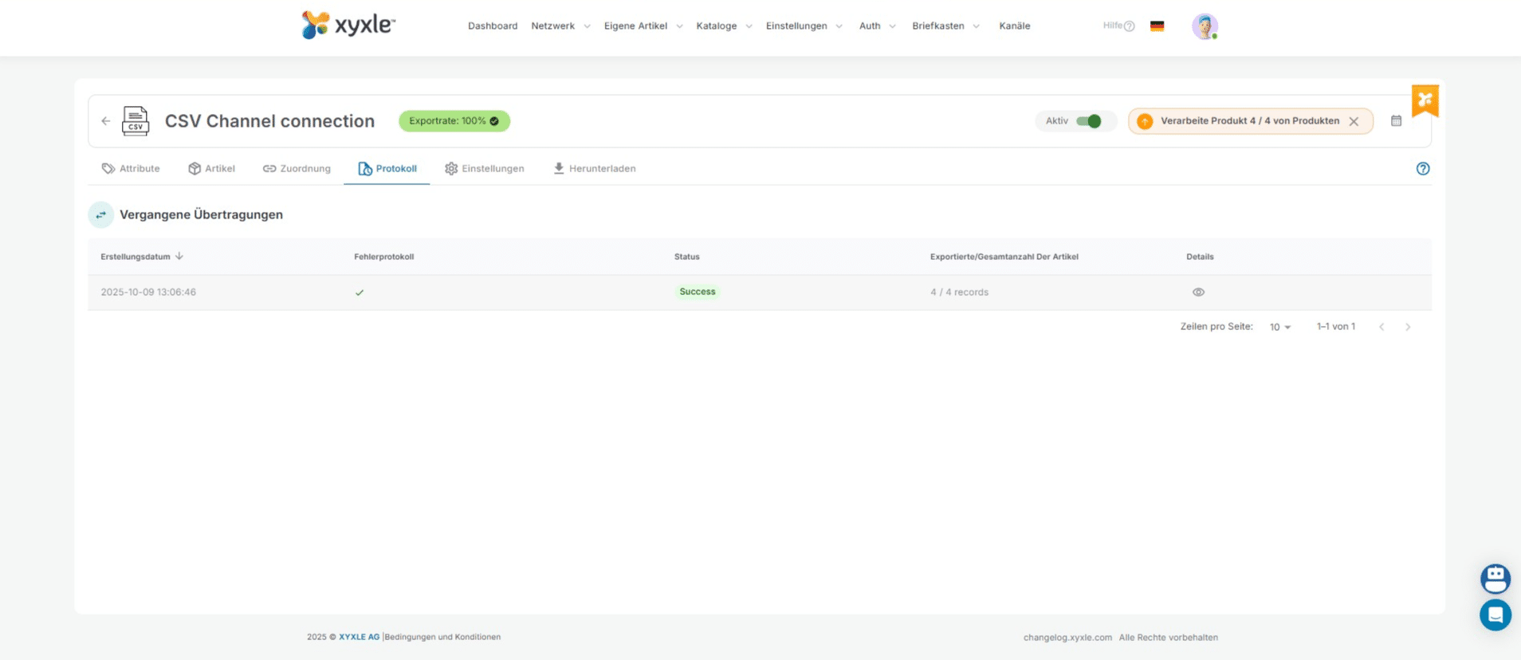Open the chatbot robot icon
This screenshot has height=660, width=1521.
[1495, 578]
